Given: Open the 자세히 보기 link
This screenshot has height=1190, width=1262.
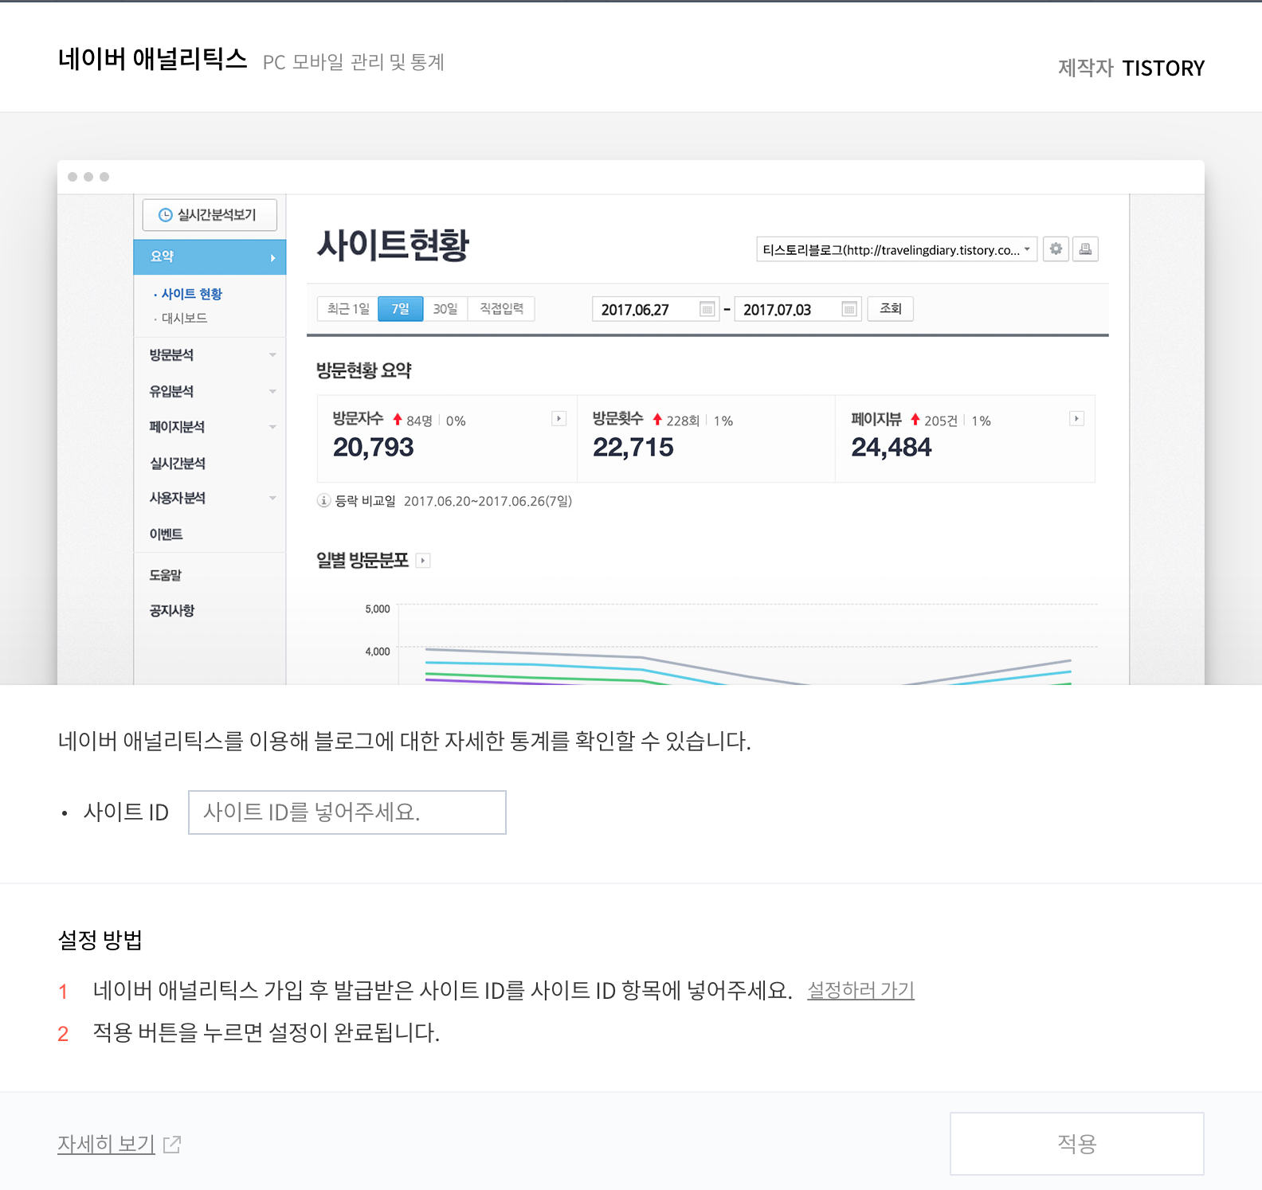Looking at the screenshot, I should (x=106, y=1144).
